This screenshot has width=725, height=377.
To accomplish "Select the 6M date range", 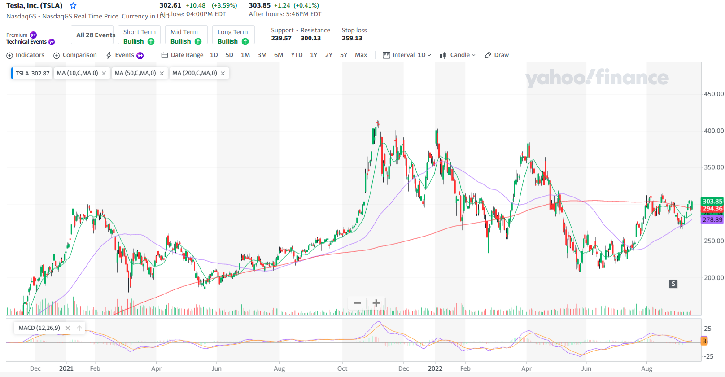I will click(279, 55).
